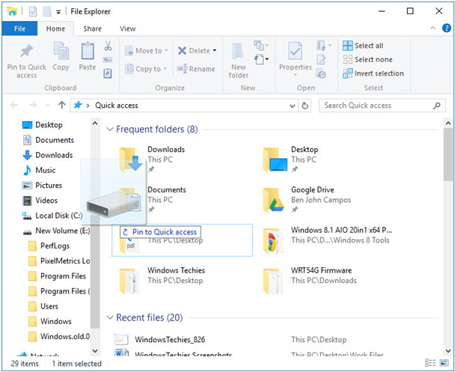The height and width of the screenshot is (372, 455).
Task: Select New Volume (E:) in navigation pane
Action: [x=56, y=231]
